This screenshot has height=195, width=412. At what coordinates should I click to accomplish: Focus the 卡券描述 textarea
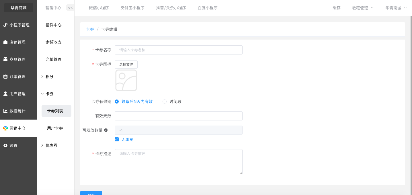pyautogui.click(x=179, y=162)
